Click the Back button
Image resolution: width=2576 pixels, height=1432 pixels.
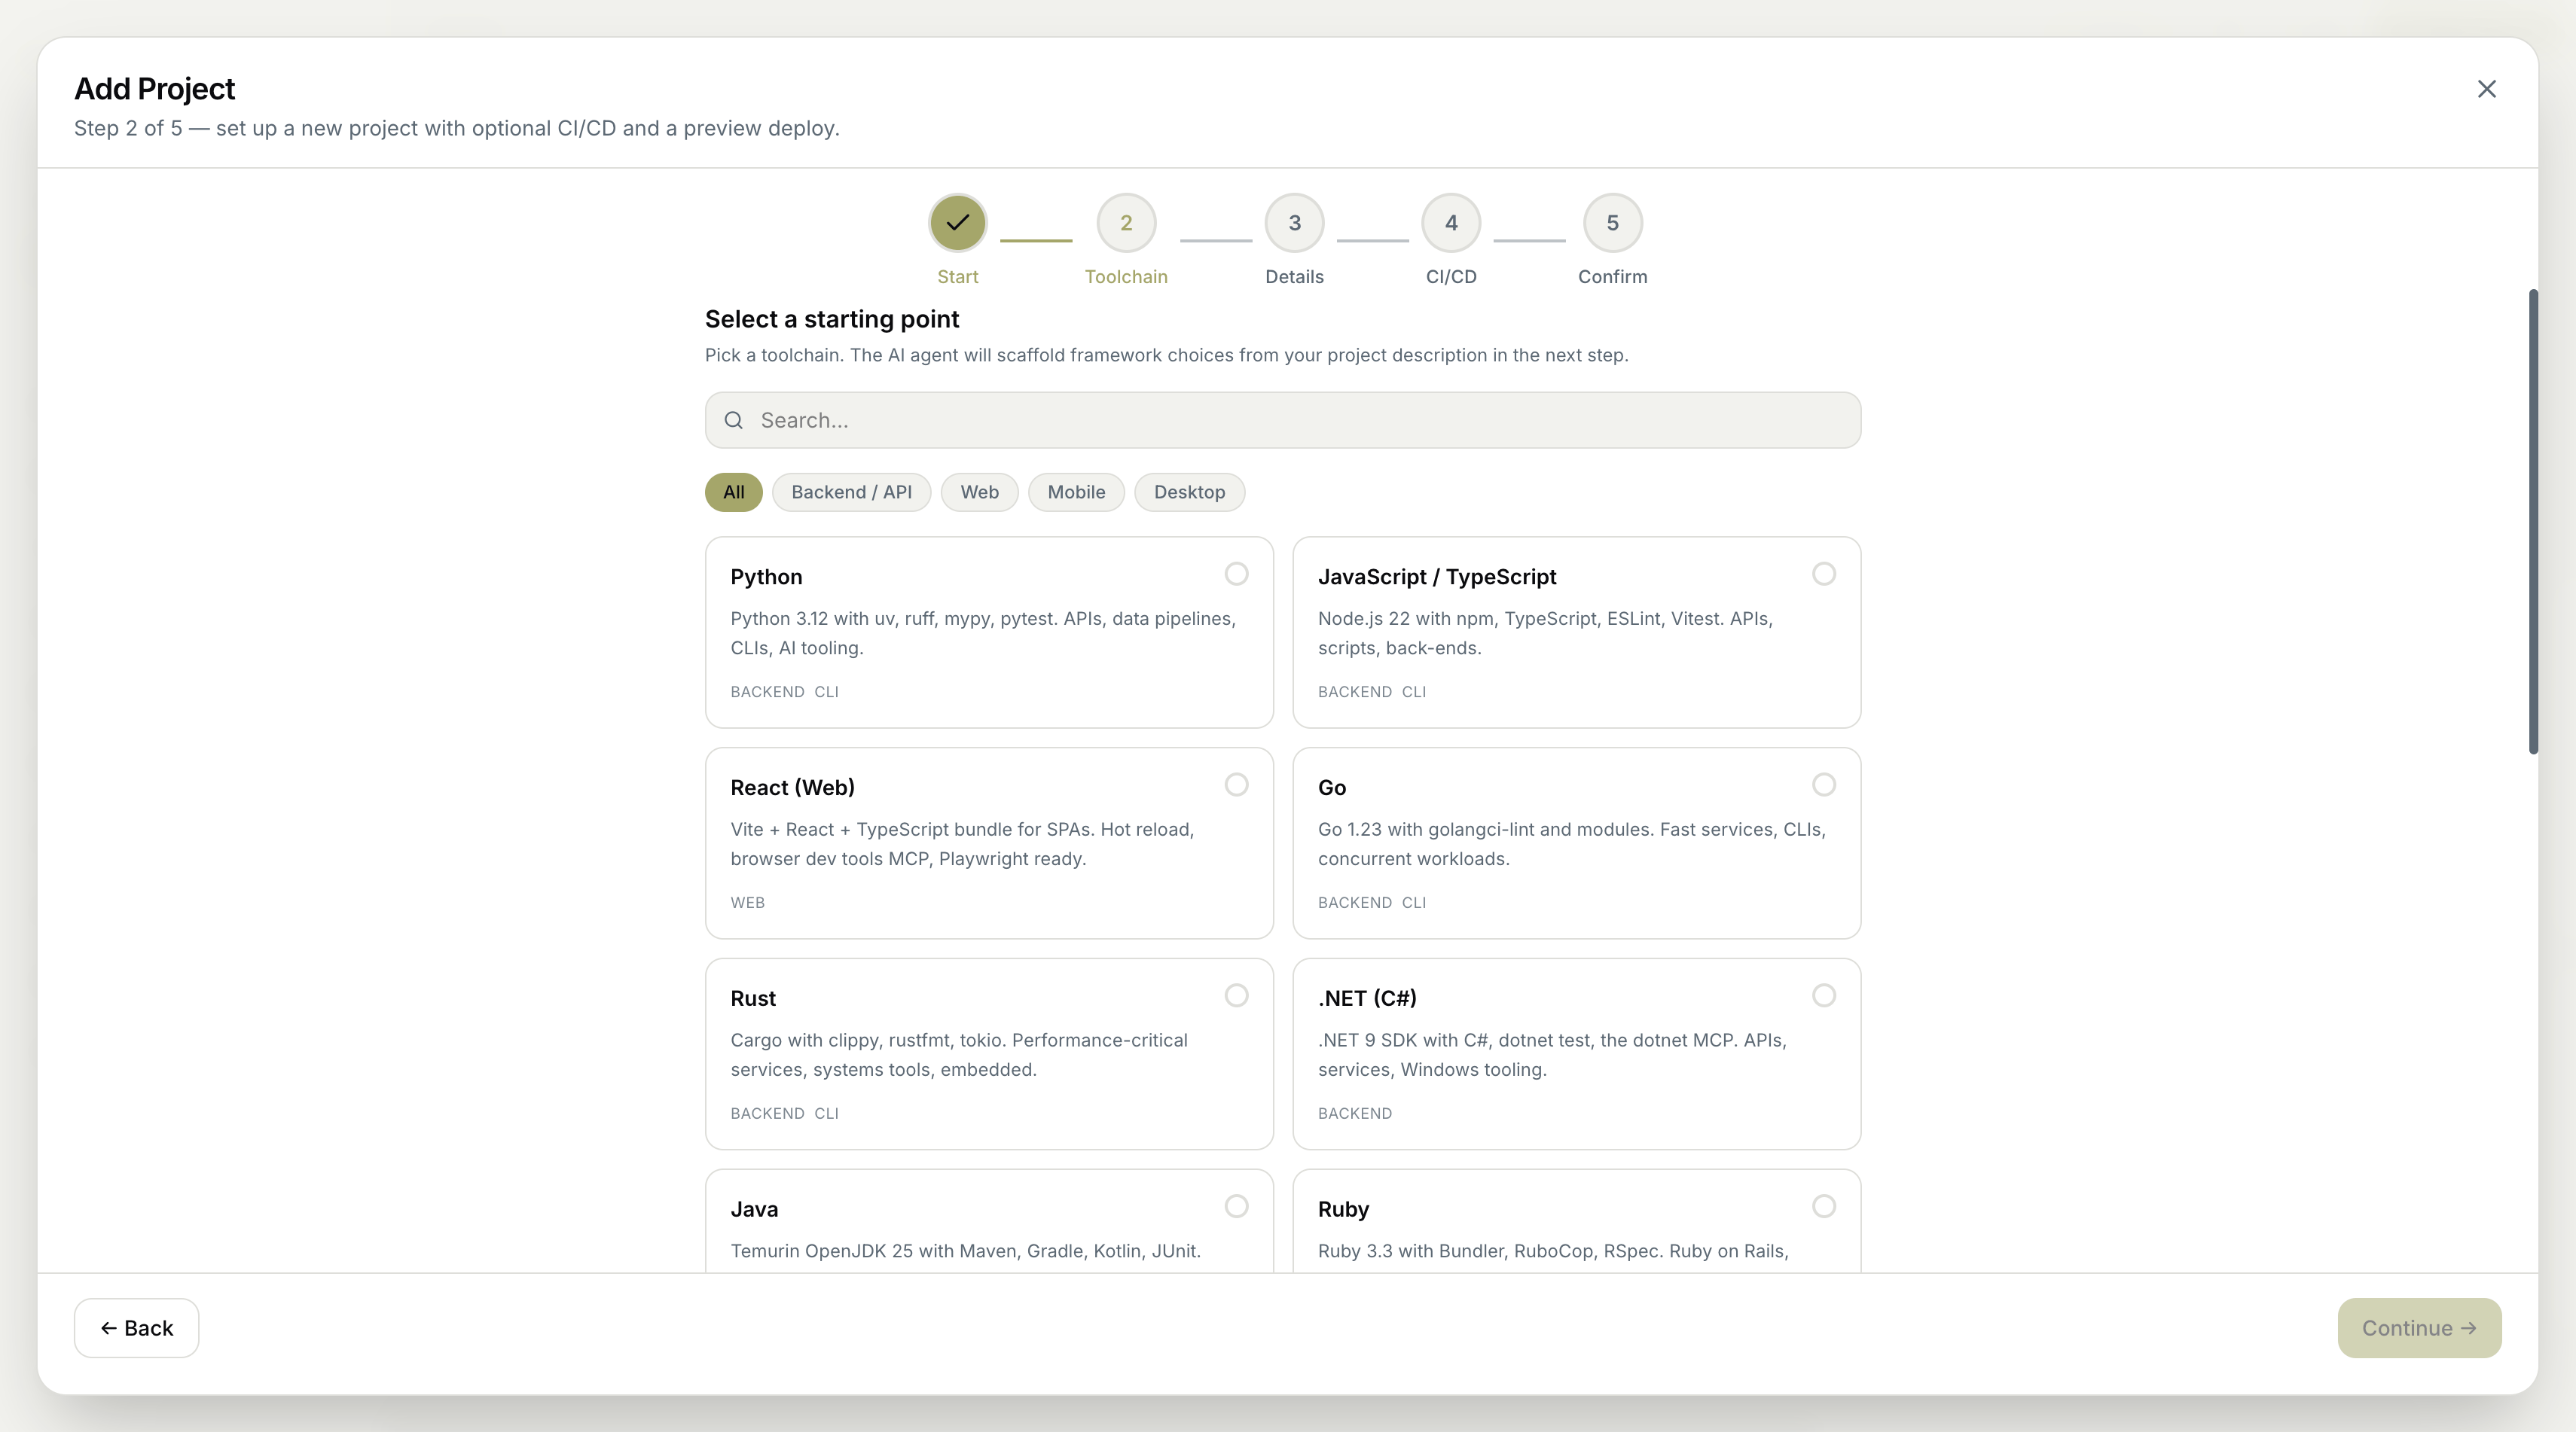(x=136, y=1328)
